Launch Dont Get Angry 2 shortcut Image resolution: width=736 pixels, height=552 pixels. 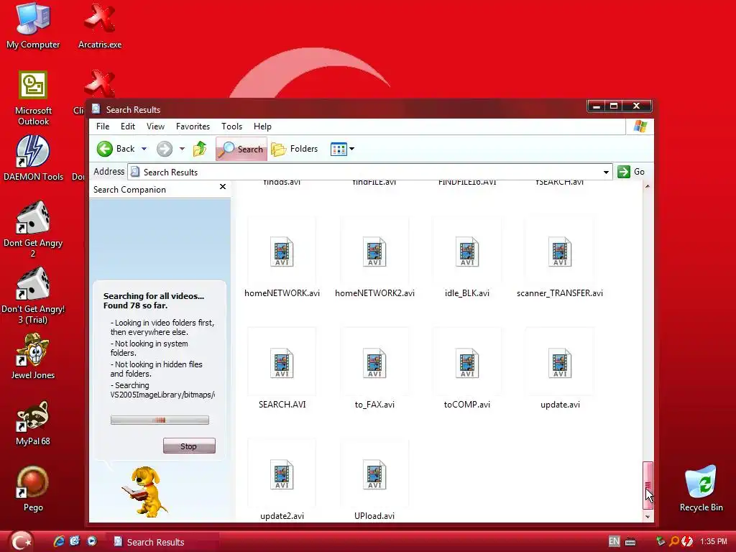[x=33, y=230]
